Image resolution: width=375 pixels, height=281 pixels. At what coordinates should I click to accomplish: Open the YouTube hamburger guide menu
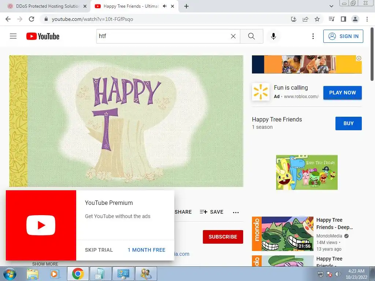point(13,36)
